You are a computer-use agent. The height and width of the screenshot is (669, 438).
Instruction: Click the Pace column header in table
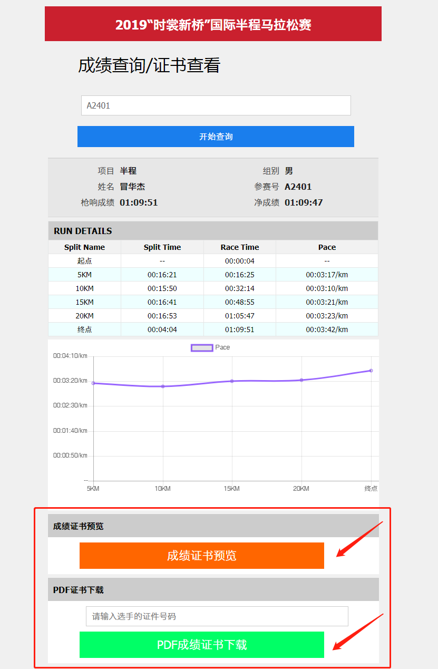[327, 247]
